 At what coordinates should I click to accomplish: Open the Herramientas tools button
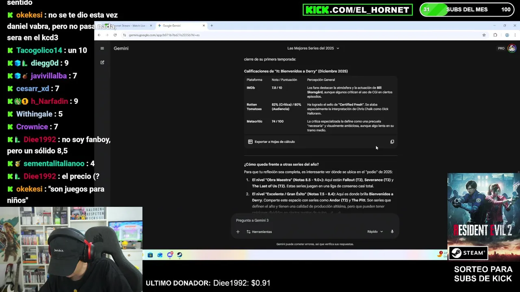[x=259, y=232]
